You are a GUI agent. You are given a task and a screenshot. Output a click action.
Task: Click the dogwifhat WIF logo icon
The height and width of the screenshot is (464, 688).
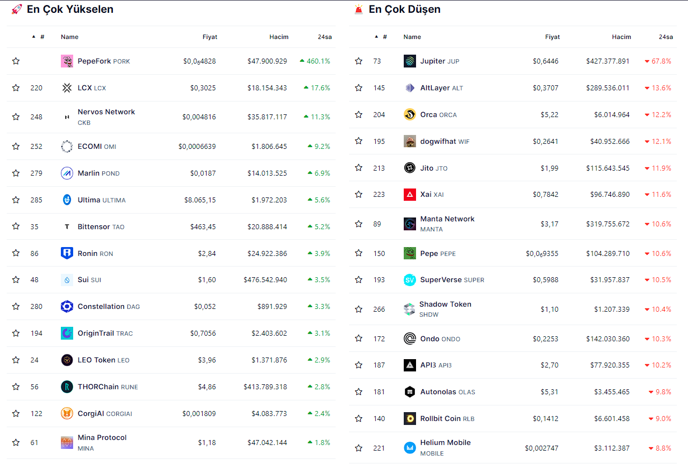coord(410,142)
